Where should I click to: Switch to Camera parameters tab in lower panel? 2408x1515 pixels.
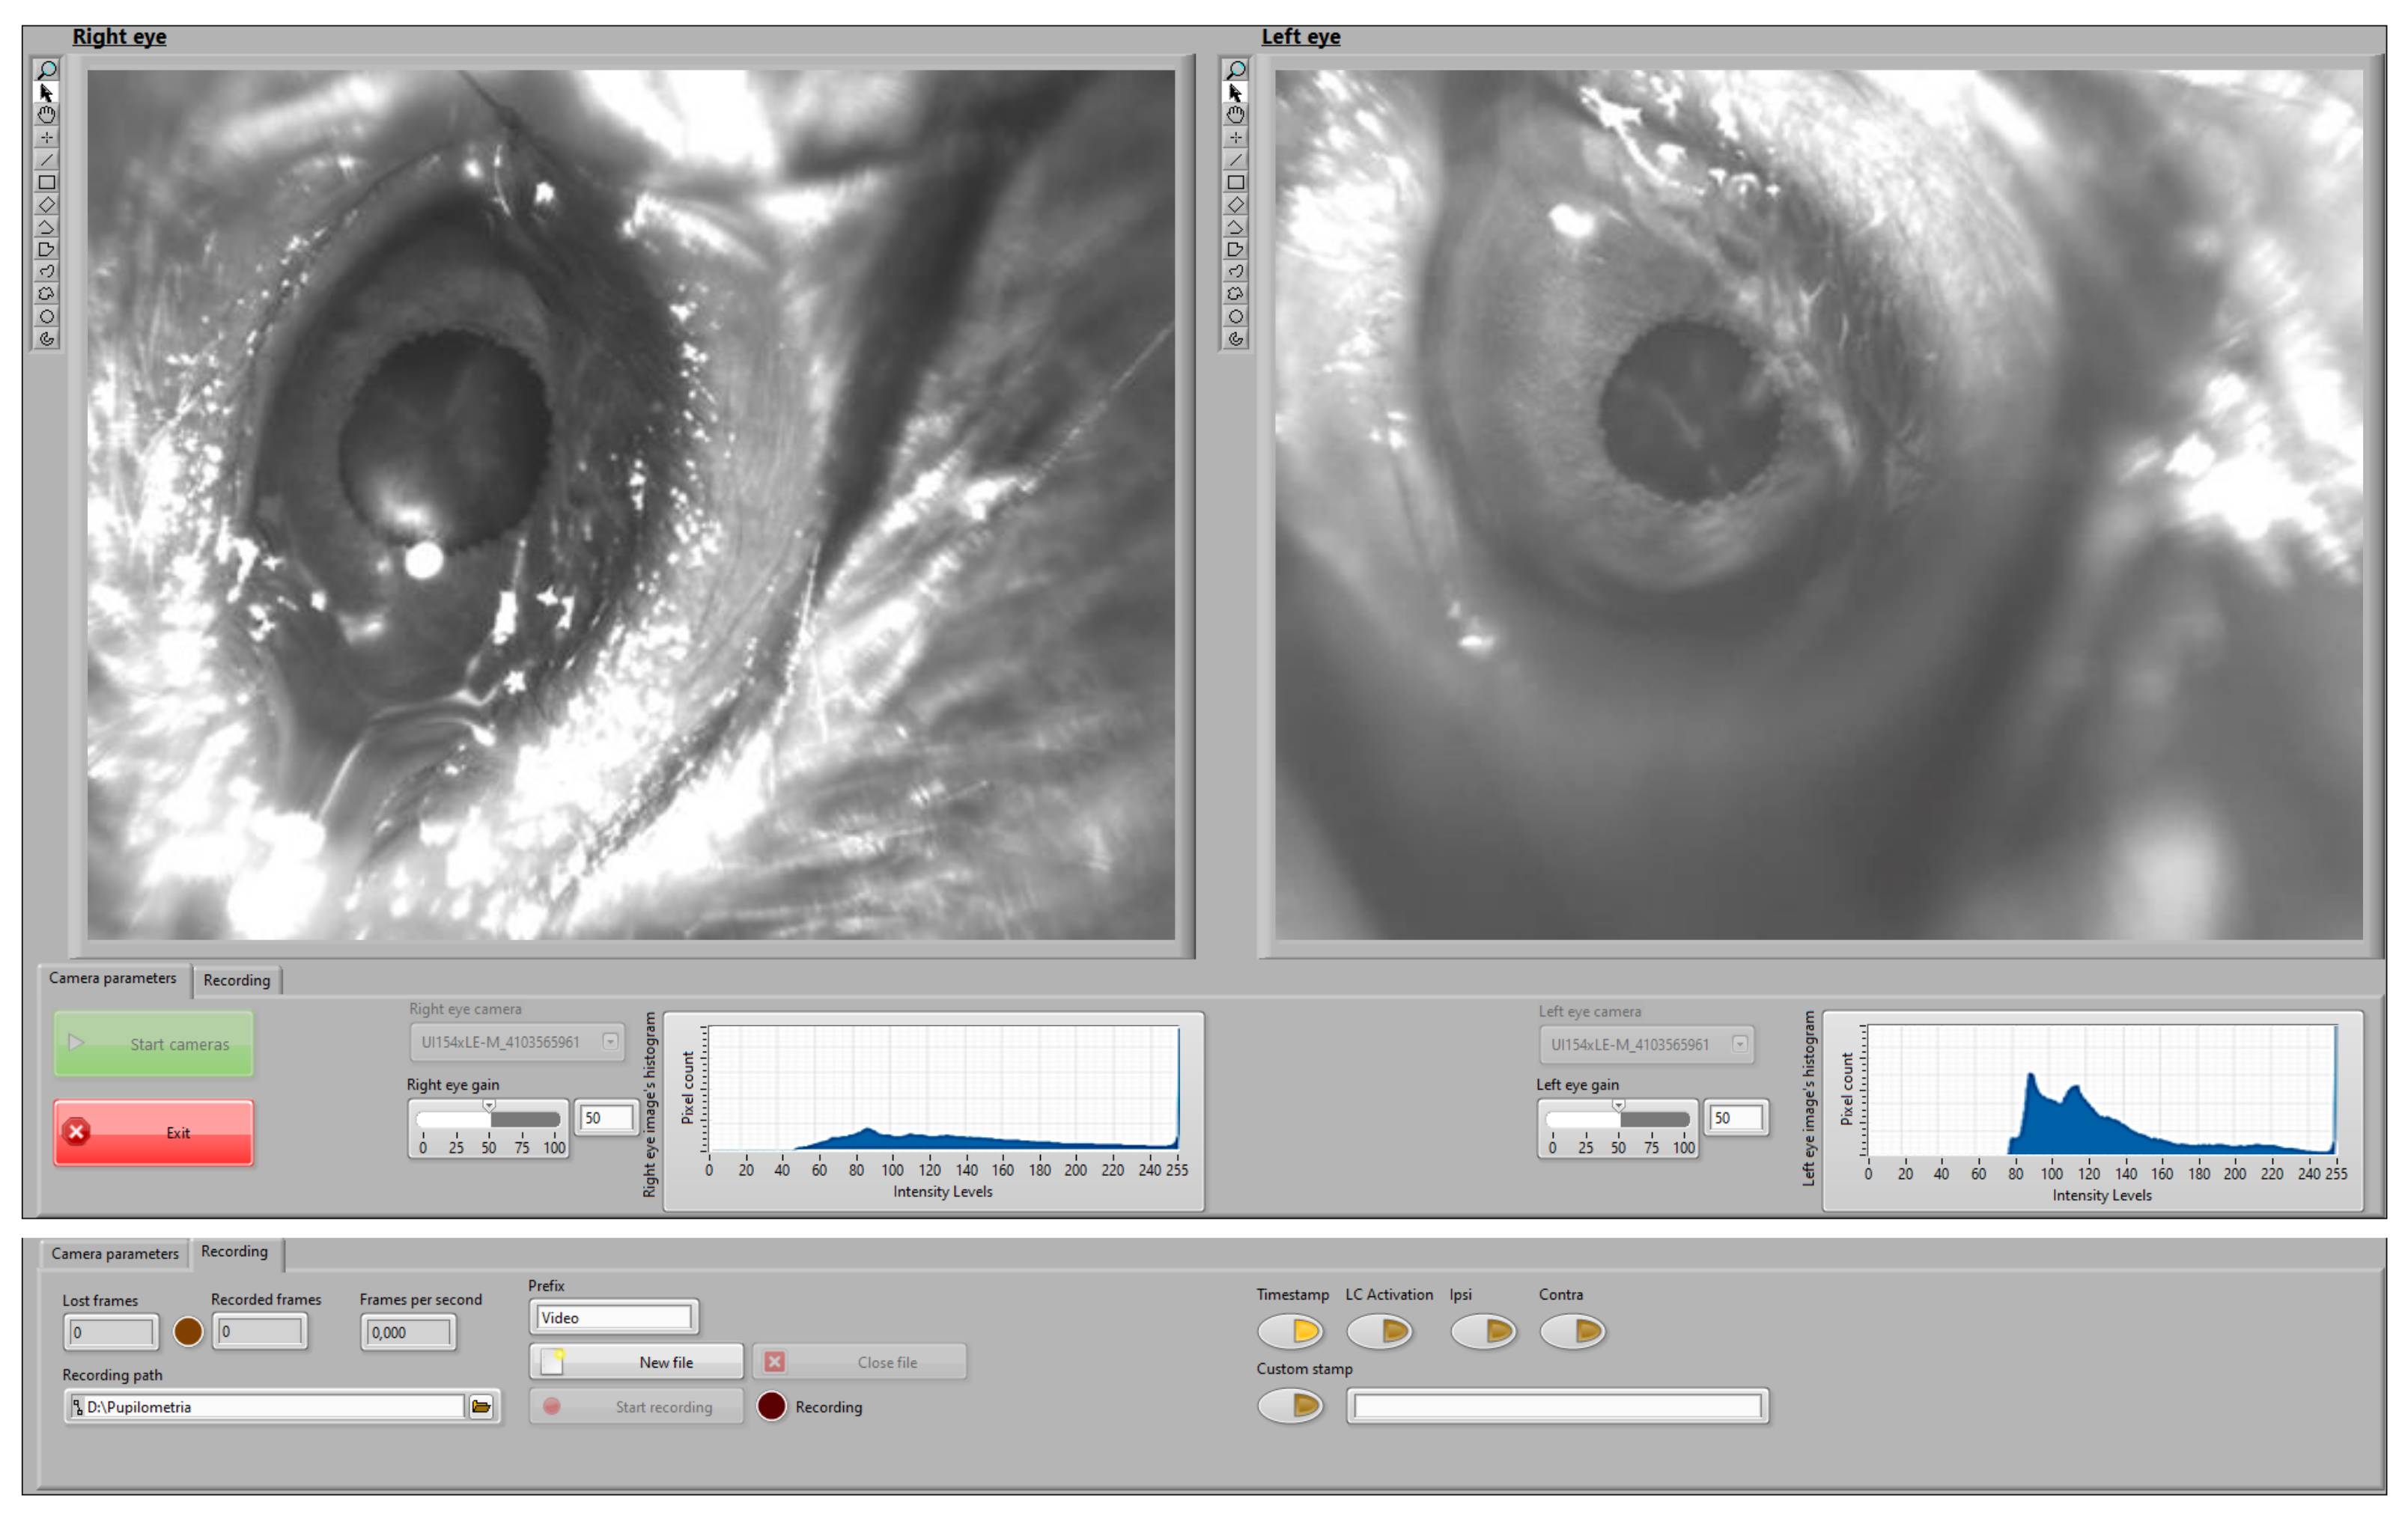click(115, 1253)
